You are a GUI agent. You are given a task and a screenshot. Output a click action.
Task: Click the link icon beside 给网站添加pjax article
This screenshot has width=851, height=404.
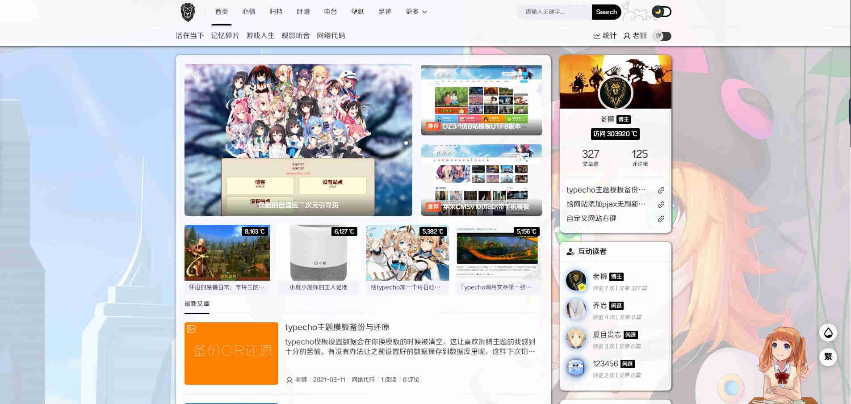(x=661, y=204)
